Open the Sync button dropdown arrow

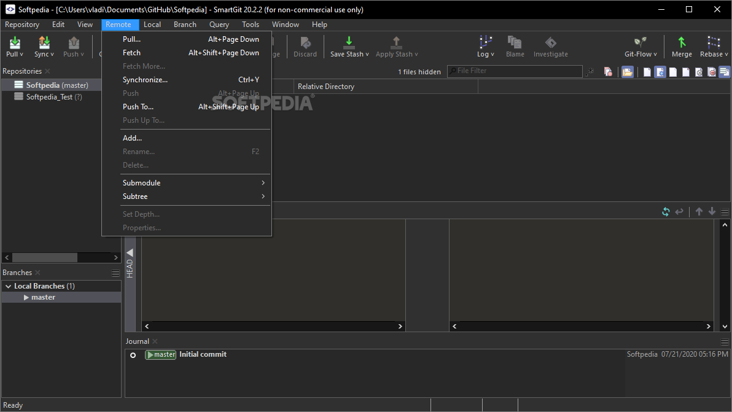[52, 55]
